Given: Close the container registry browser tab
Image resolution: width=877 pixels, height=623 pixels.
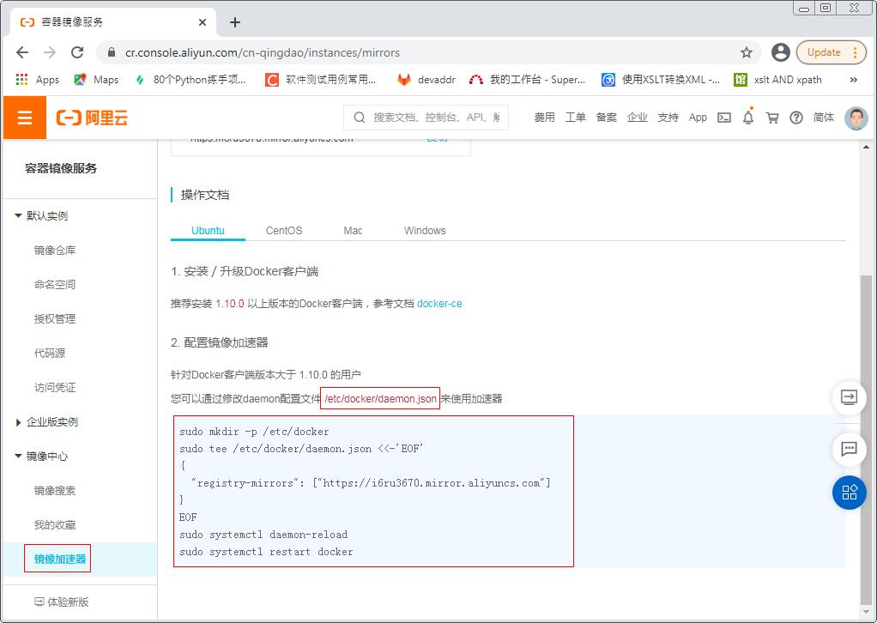Looking at the screenshot, I should click(203, 22).
